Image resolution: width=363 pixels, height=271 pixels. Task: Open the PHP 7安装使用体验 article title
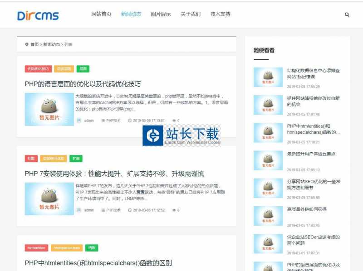coord(114,174)
